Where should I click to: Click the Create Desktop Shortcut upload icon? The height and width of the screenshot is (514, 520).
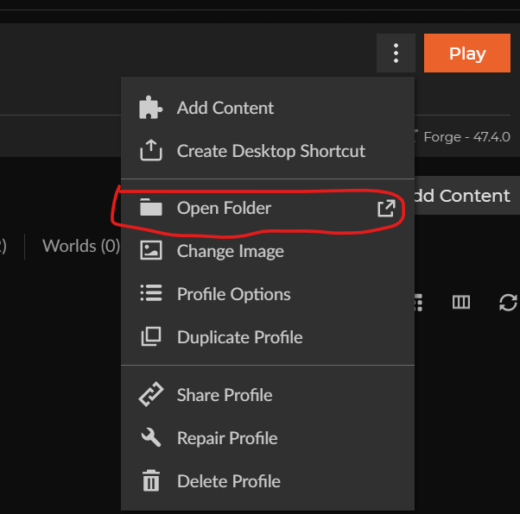point(150,151)
